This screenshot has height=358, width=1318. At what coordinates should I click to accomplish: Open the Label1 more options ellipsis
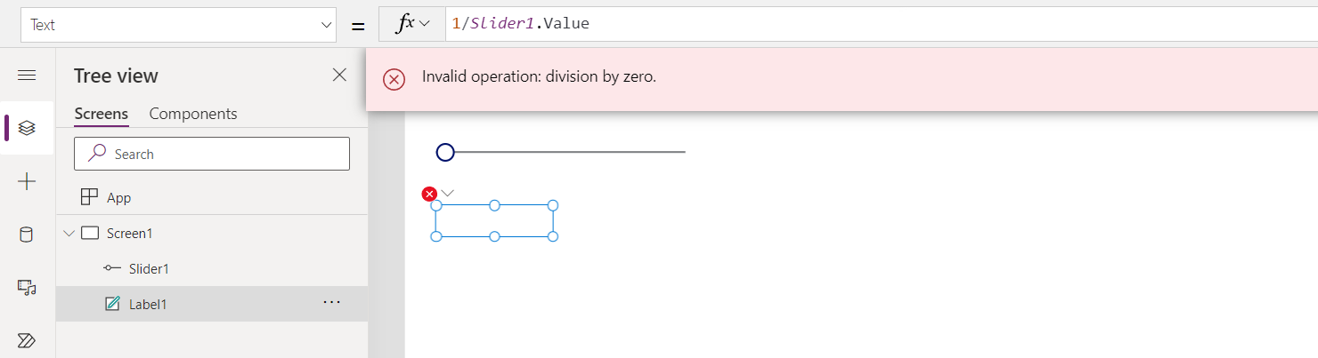point(332,303)
